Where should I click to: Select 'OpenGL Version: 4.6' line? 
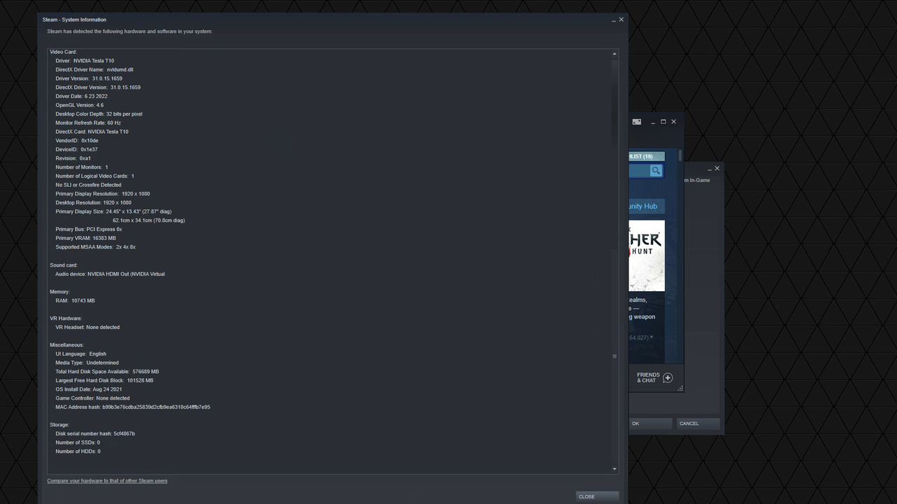(x=79, y=105)
